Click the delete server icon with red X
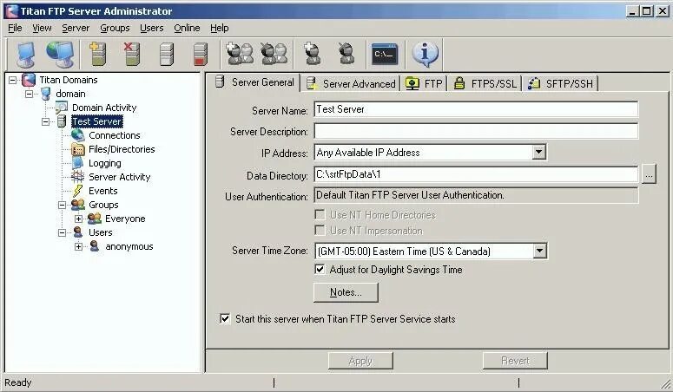 (132, 54)
